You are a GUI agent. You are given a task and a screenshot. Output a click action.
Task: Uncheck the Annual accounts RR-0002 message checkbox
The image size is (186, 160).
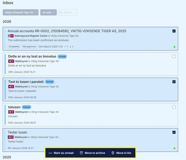click(174, 31)
